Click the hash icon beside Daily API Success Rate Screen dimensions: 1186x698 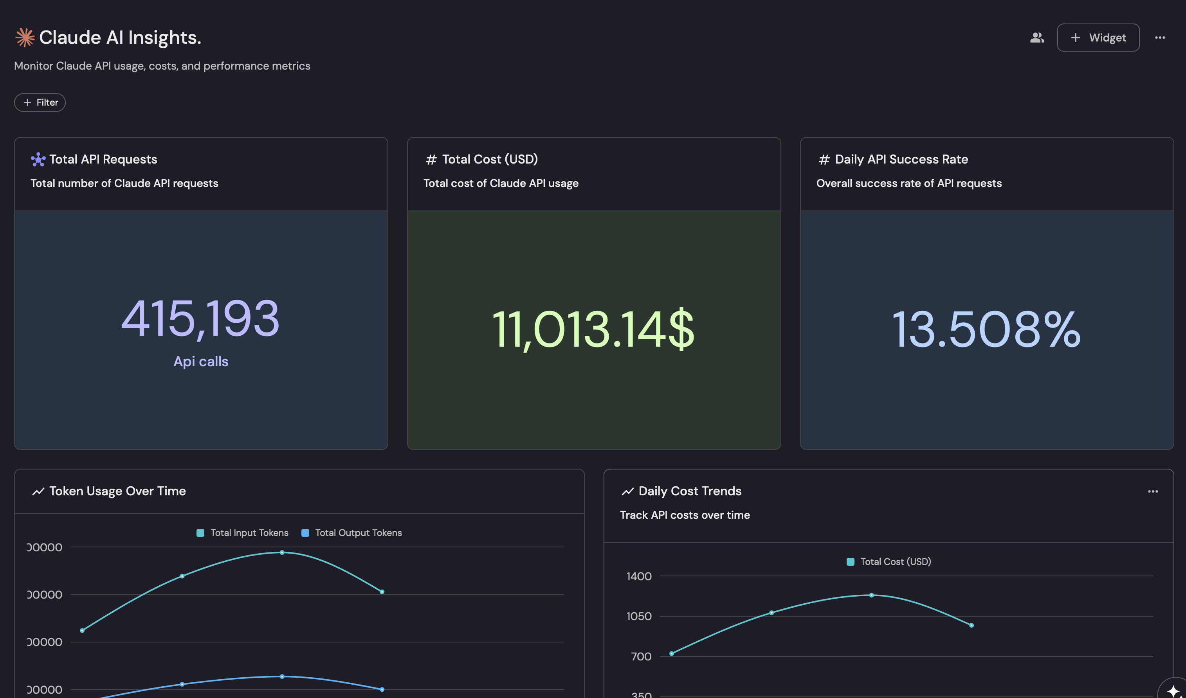tap(824, 160)
